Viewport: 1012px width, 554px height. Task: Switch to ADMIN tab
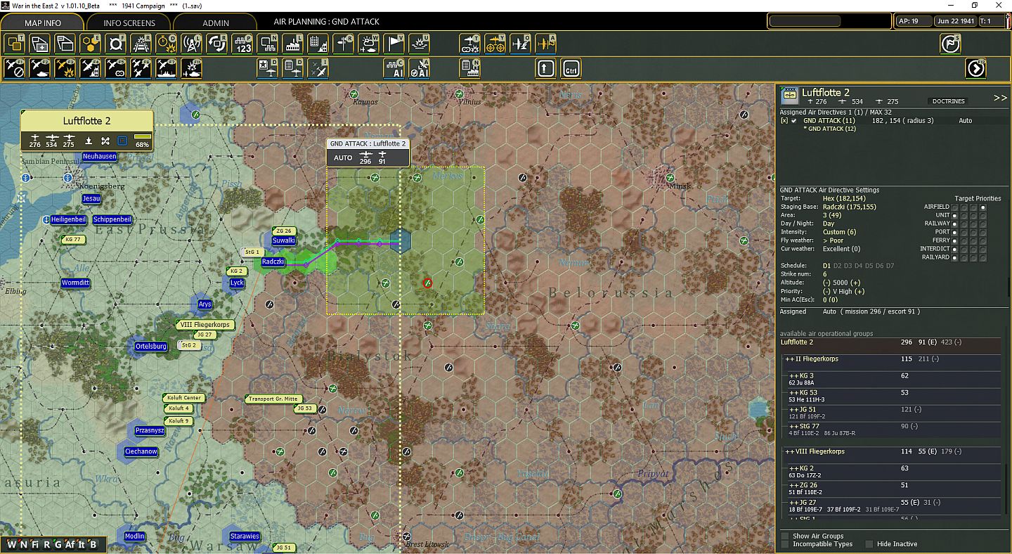click(x=216, y=22)
